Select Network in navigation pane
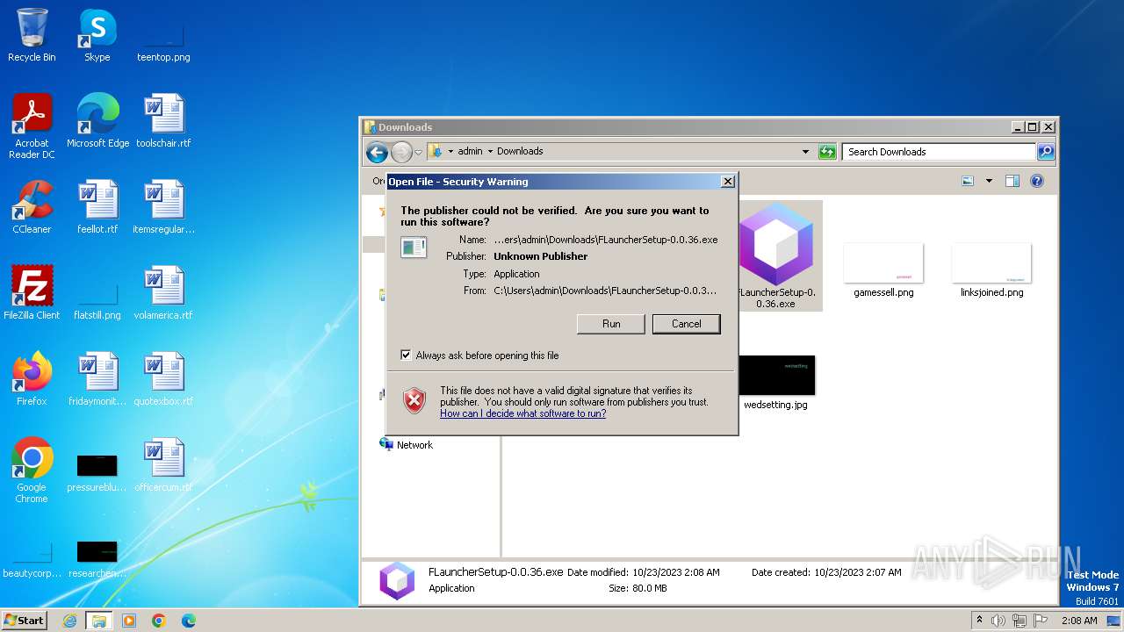Image resolution: width=1124 pixels, height=632 pixels. 406,445
